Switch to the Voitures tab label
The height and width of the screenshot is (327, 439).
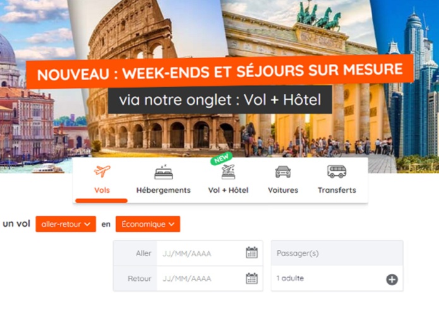point(283,190)
